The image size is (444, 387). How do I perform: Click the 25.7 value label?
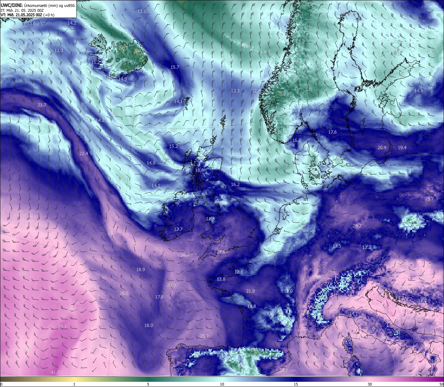(x=429, y=199)
